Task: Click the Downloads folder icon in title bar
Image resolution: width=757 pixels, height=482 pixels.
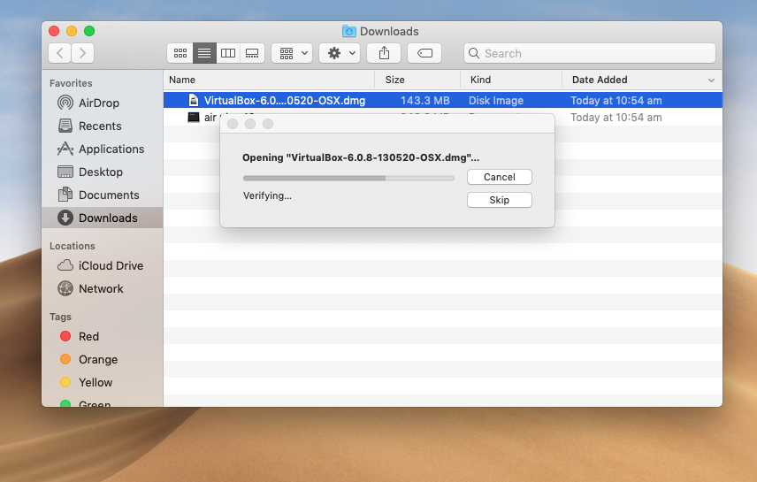Action: click(x=349, y=31)
